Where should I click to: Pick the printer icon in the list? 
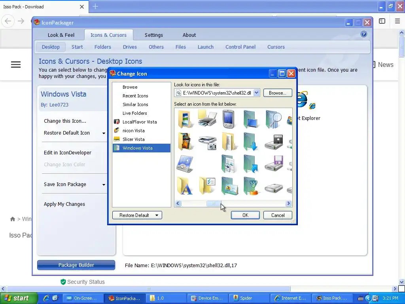click(207, 118)
